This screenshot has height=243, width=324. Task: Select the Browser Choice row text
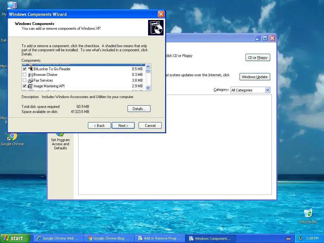coord(45,75)
